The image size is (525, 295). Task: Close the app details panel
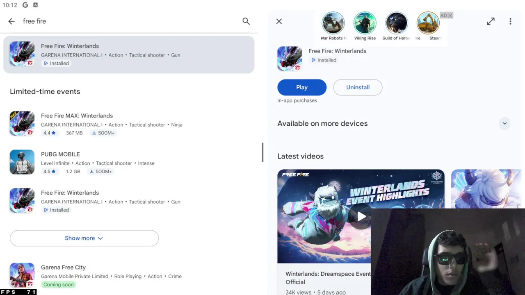[279, 21]
